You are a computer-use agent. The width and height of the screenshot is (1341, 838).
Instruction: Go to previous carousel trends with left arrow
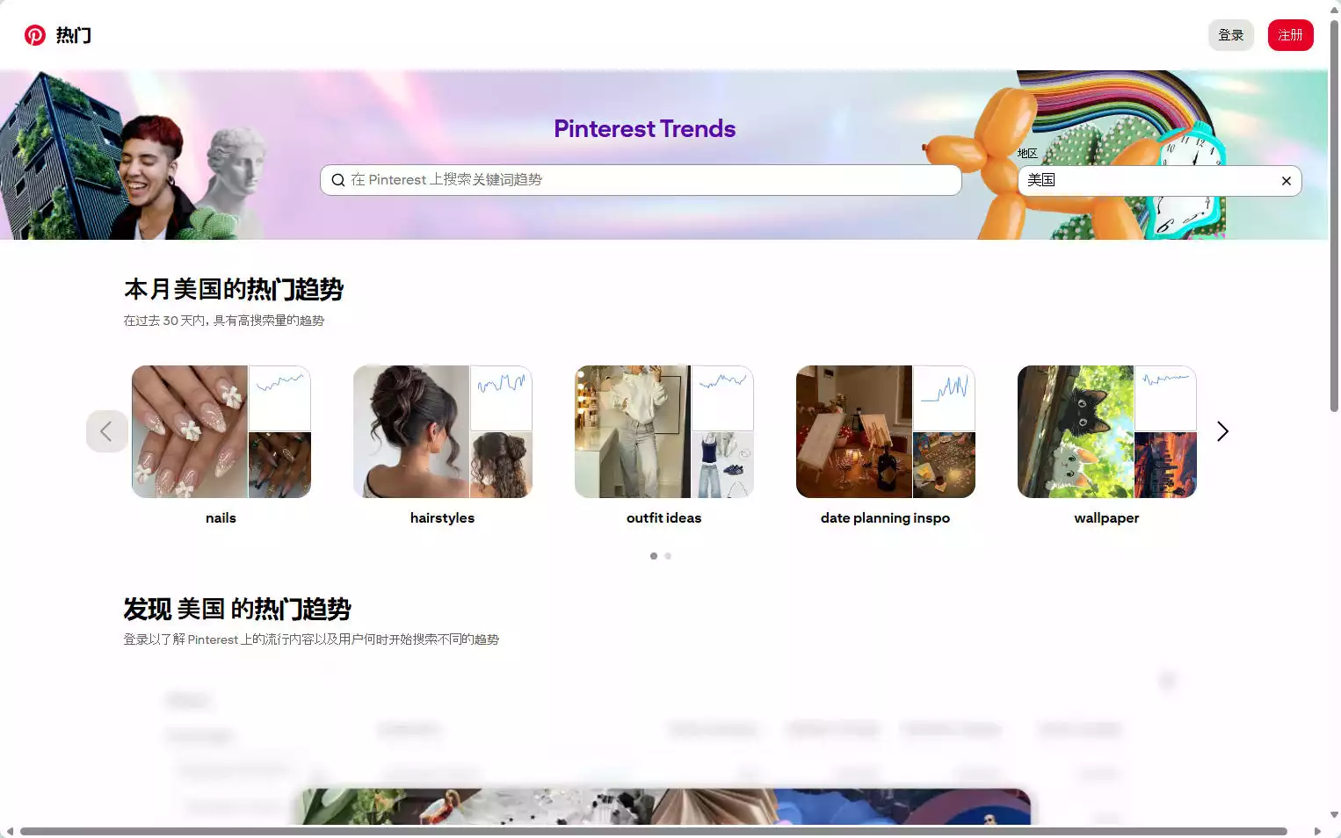click(x=106, y=431)
